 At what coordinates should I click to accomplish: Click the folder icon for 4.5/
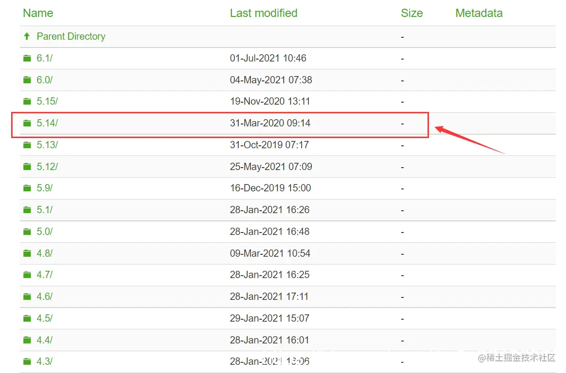click(x=27, y=318)
